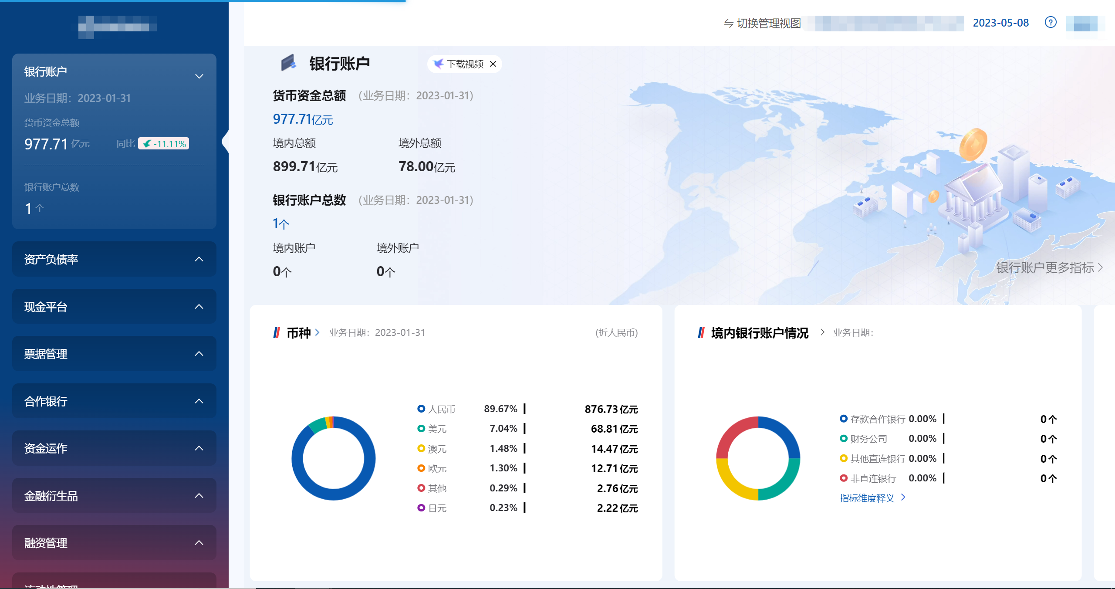Click the (折人民币) note
Viewport: 1115px width, 589px height.
(x=616, y=332)
